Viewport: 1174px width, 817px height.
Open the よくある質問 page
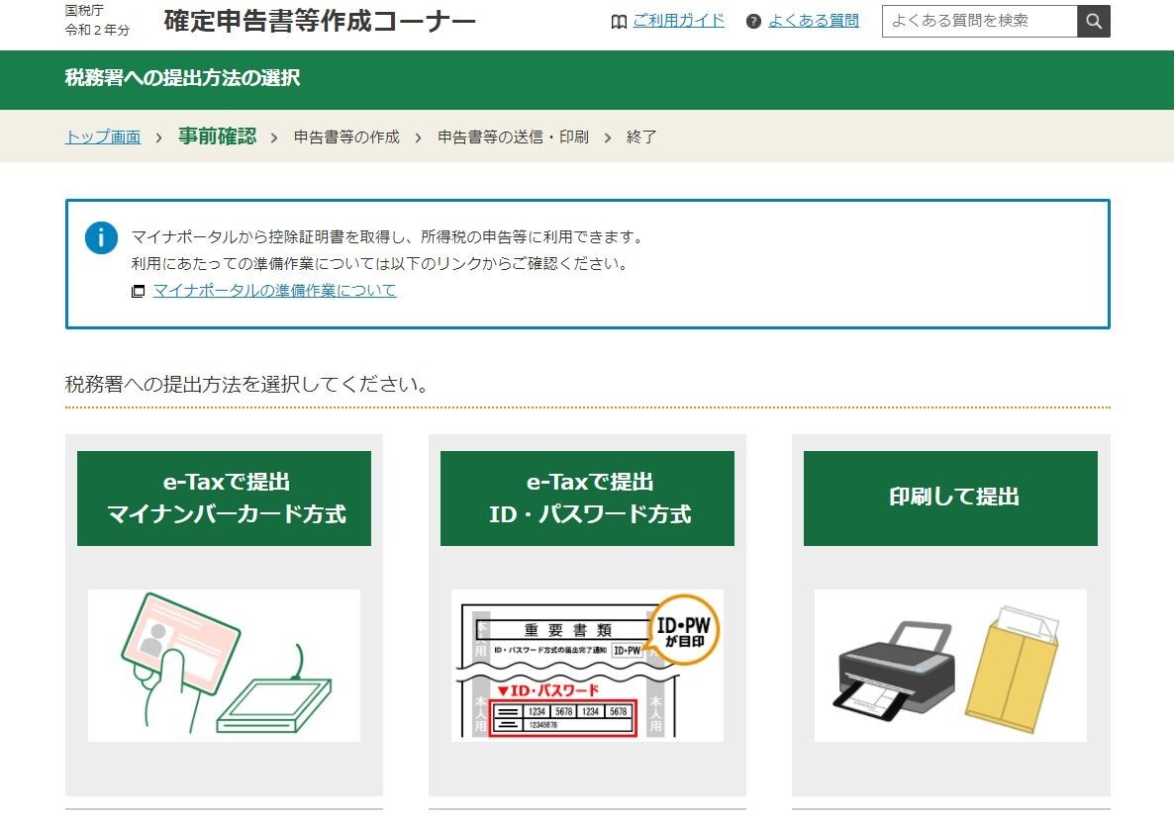pos(812,21)
